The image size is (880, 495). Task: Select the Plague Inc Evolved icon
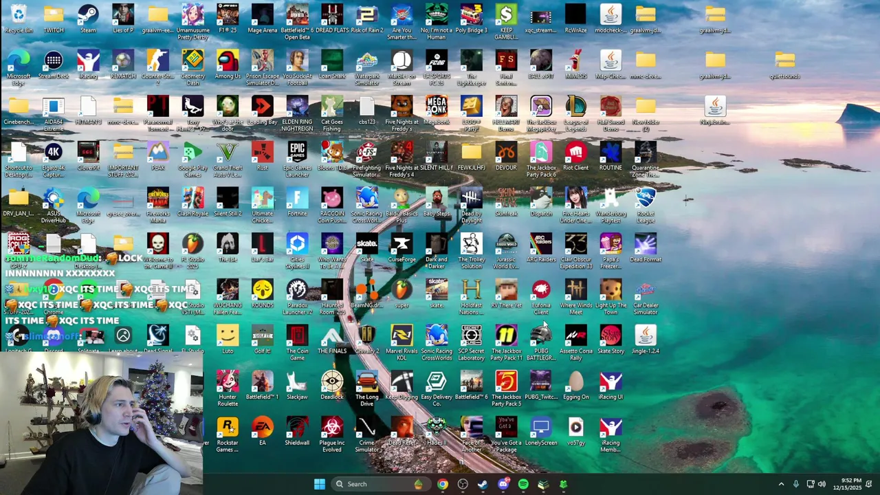click(x=332, y=434)
